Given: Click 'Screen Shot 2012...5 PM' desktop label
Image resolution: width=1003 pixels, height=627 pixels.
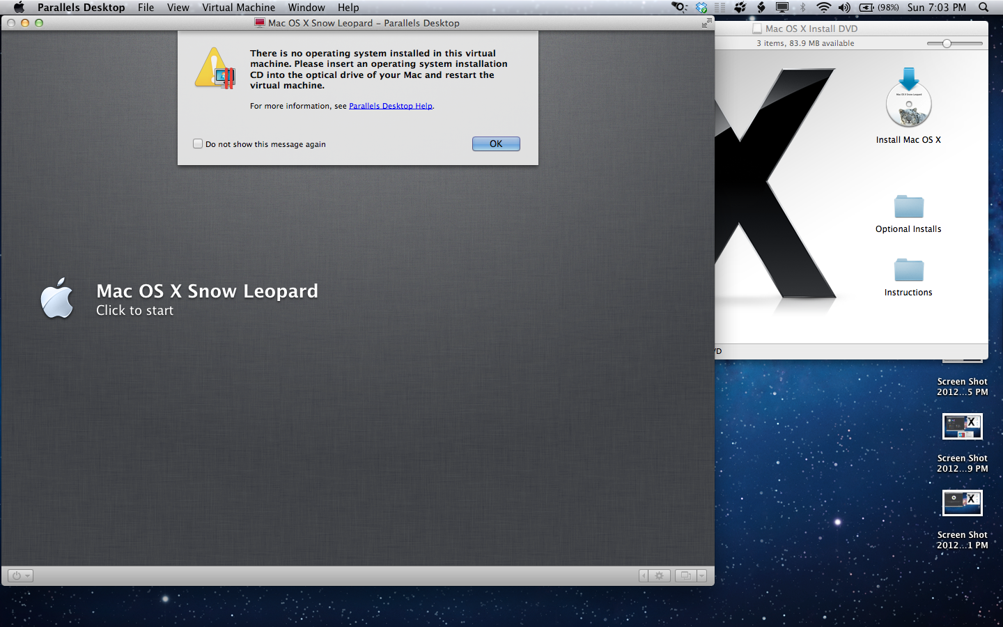Looking at the screenshot, I should click(963, 387).
